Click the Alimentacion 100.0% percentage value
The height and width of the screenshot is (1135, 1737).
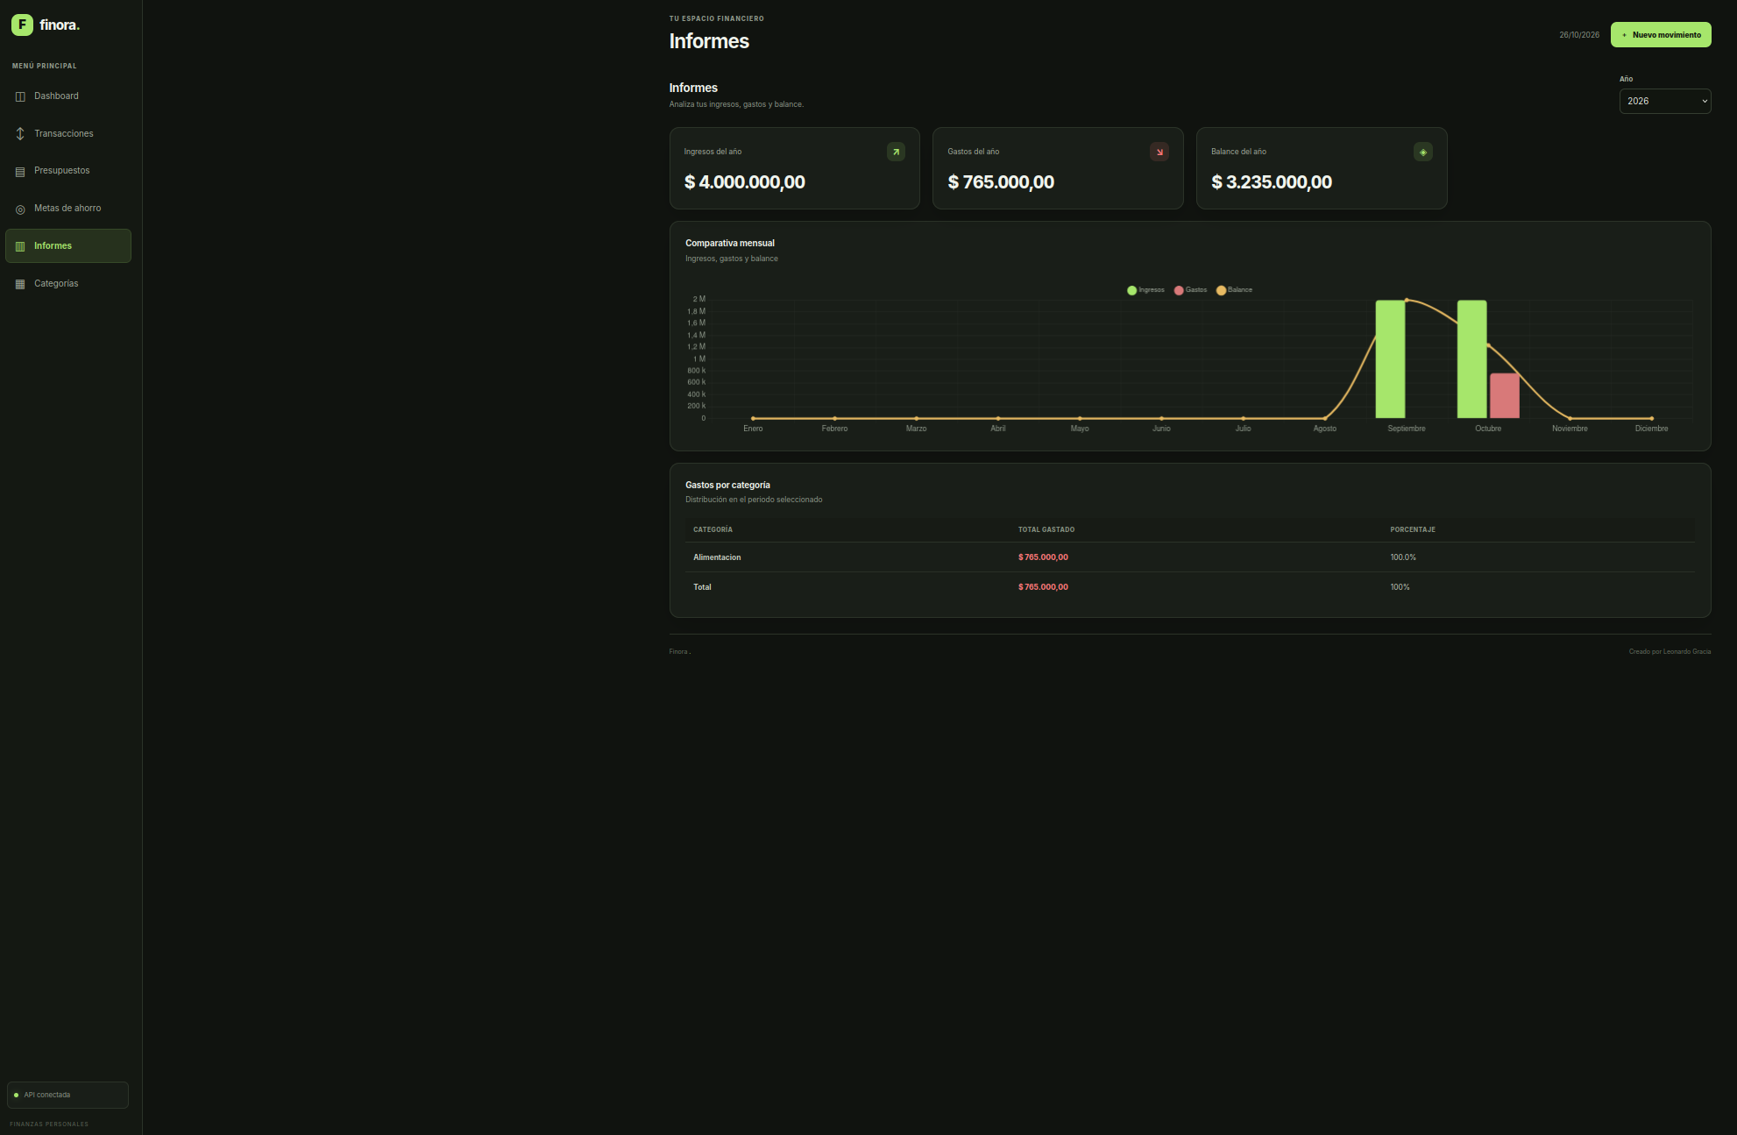coord(1403,557)
